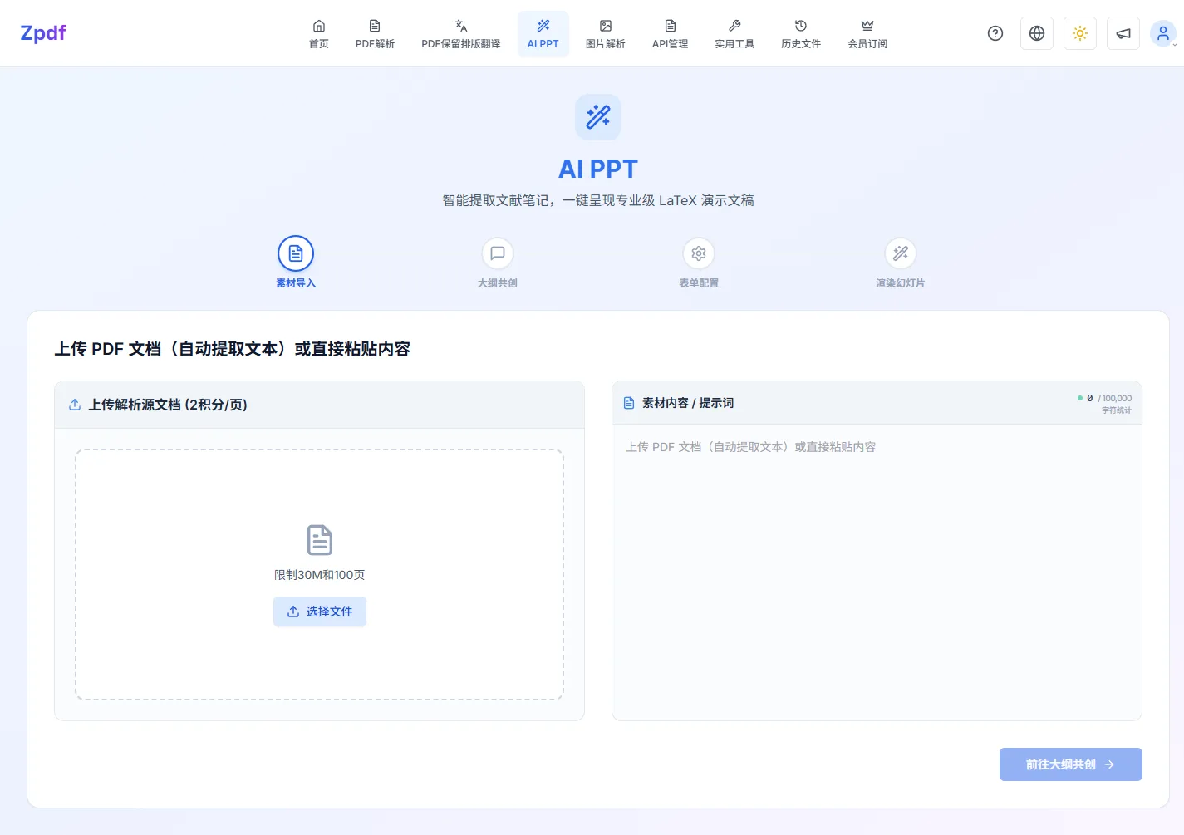Image resolution: width=1184 pixels, height=835 pixels.
Task: Open 会员订阅 membership subscription
Action: 867,34
